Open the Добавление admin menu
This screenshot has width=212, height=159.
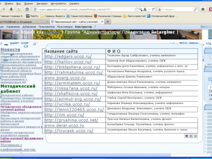point(29,27)
